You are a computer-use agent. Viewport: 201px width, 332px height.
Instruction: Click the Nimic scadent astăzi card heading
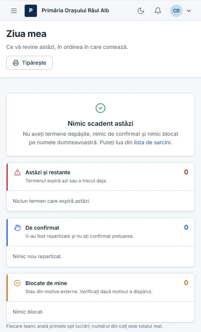click(x=100, y=123)
